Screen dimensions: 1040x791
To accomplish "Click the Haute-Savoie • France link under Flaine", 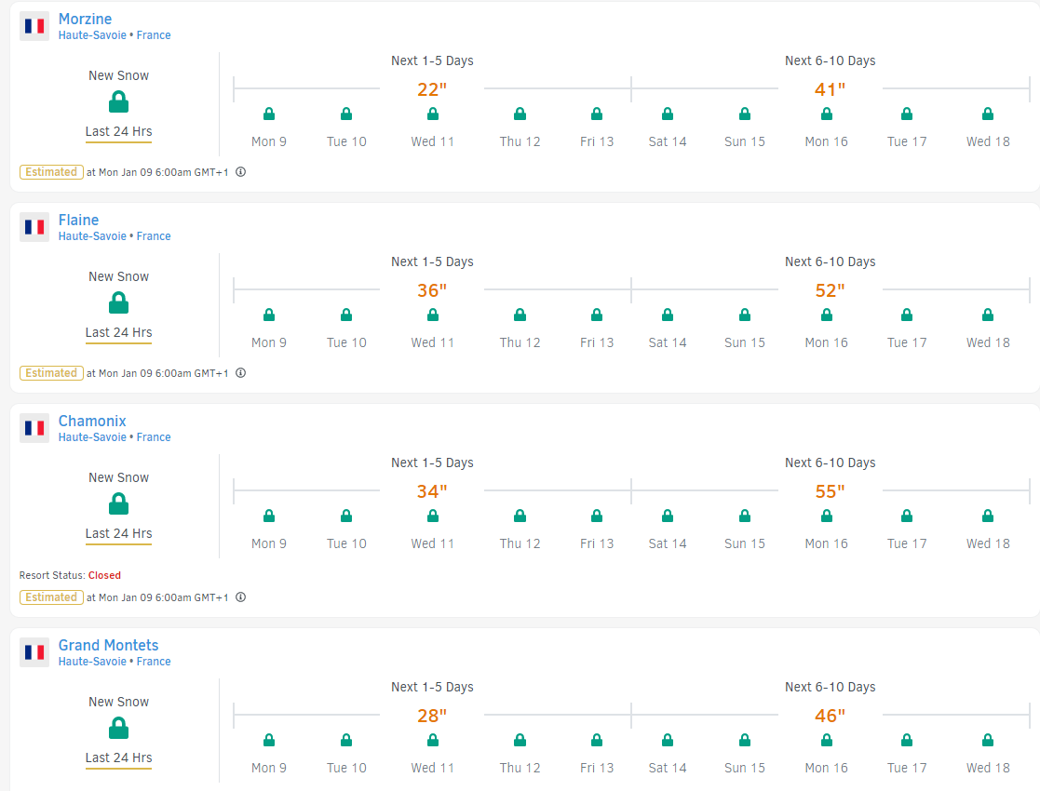I will point(115,236).
